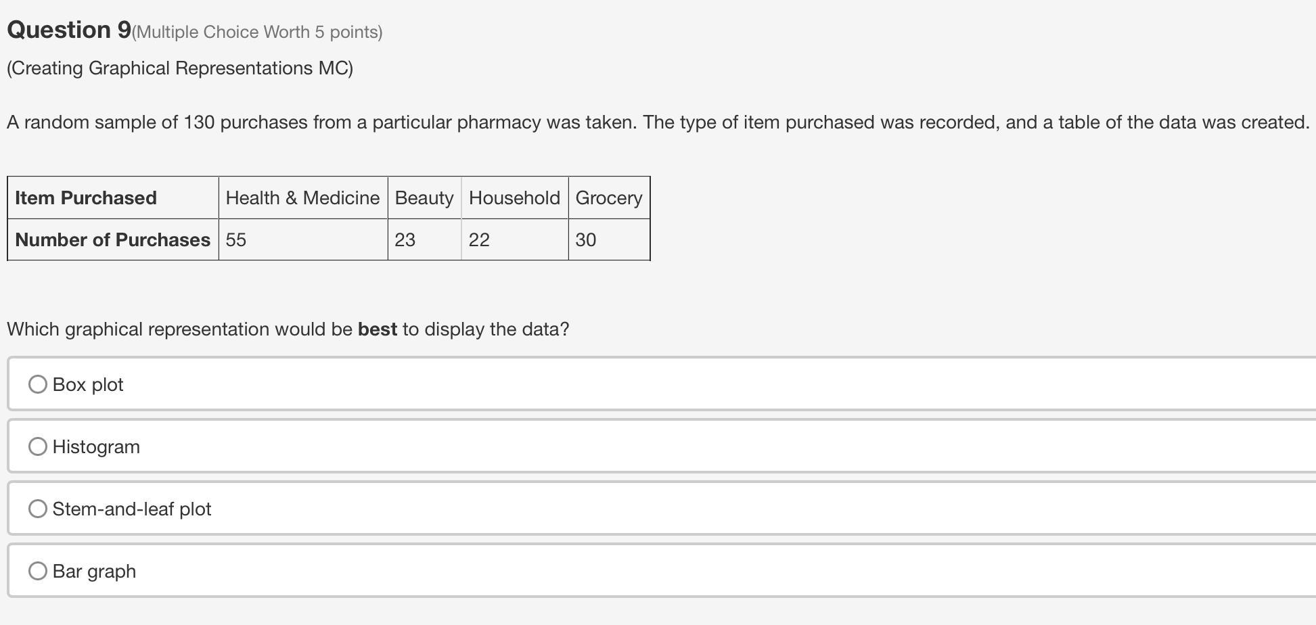Click the Stem-and-leaf plot answer label

click(x=132, y=509)
